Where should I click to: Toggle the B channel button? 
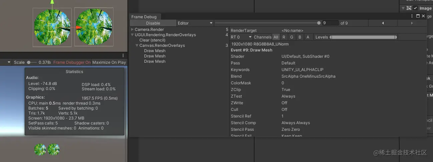[300, 37]
